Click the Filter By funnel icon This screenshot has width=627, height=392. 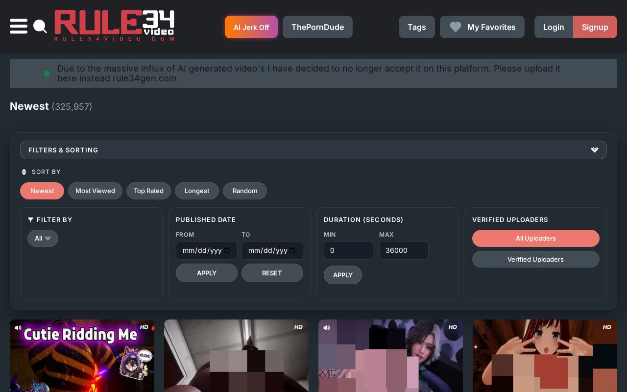pos(31,220)
